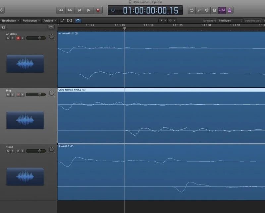Solo the '5ms' track
The height and width of the screenshot is (213, 265).
(13, 95)
